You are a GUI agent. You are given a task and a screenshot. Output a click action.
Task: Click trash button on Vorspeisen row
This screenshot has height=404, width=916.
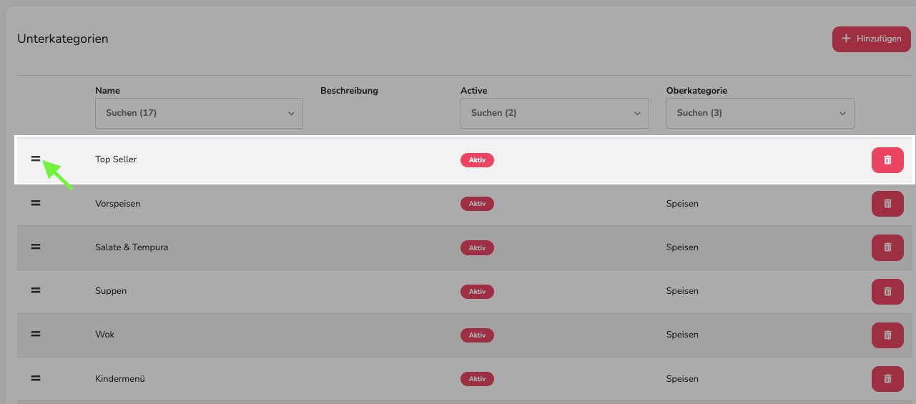click(887, 204)
